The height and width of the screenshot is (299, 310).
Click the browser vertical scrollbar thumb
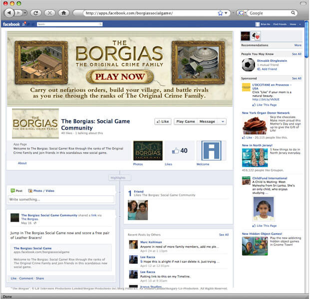[307, 39]
